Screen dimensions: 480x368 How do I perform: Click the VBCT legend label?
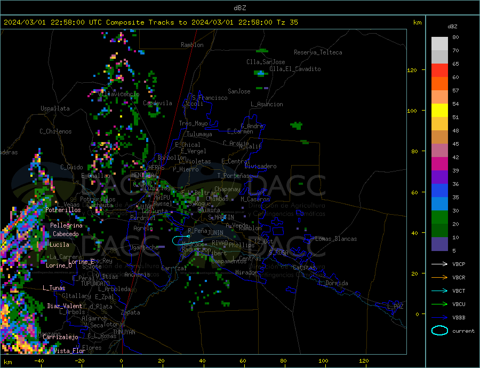point(459,291)
